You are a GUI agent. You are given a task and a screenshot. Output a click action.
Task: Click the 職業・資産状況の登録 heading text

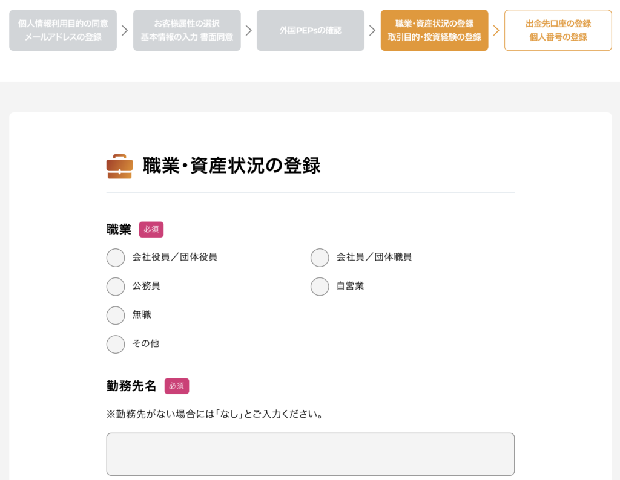tap(231, 166)
